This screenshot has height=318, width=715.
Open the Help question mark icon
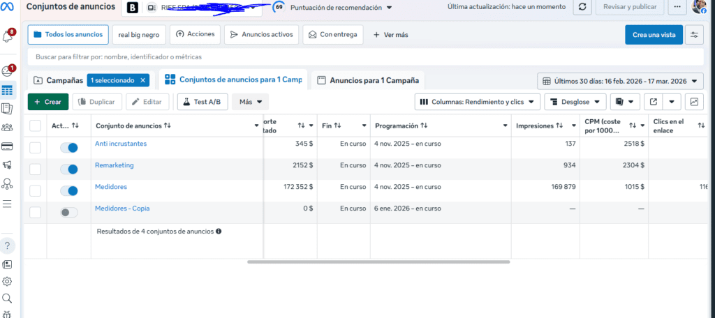7,245
